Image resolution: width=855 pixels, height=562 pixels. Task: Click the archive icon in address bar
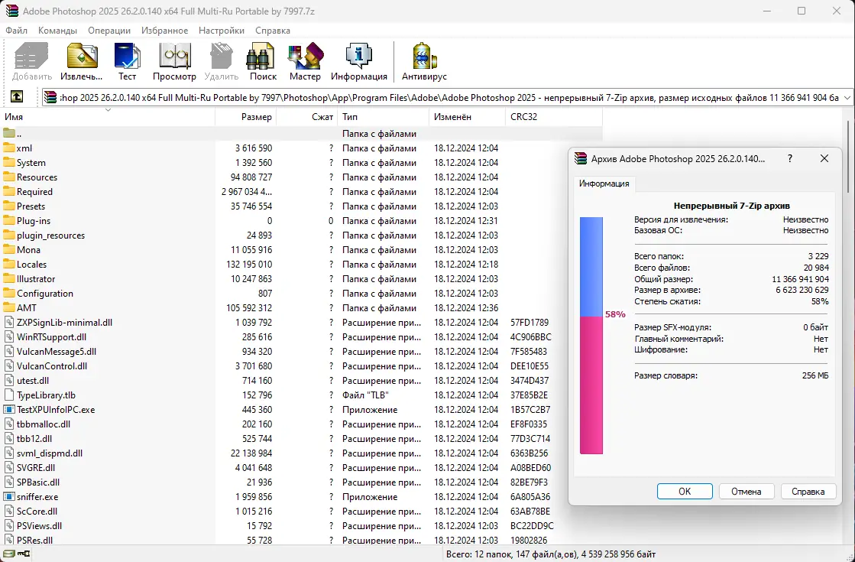coord(50,97)
